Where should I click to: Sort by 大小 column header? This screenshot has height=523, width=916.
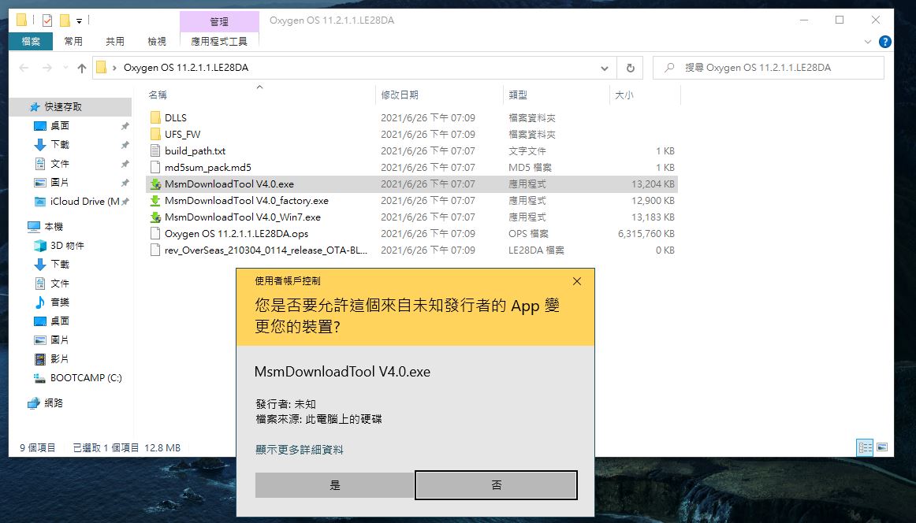[645, 95]
